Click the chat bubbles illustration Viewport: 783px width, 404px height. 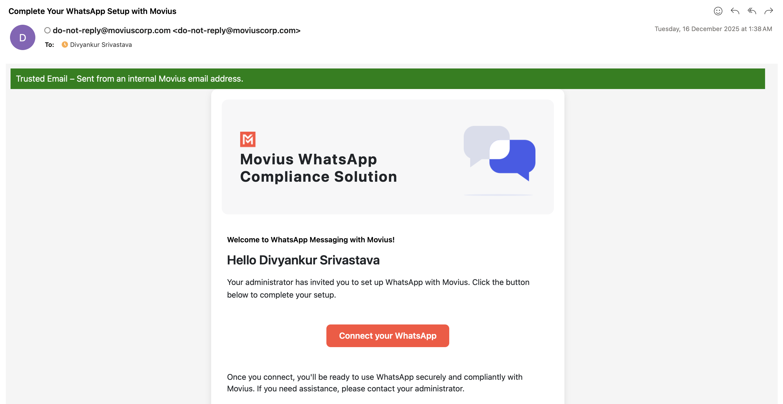click(x=499, y=154)
